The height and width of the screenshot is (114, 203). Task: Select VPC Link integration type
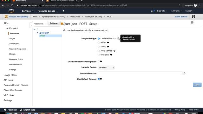tap(99, 55)
